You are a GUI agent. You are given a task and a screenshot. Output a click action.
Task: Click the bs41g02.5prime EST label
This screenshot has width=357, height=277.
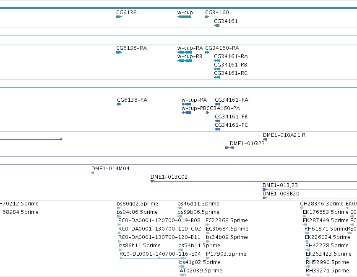200,262
